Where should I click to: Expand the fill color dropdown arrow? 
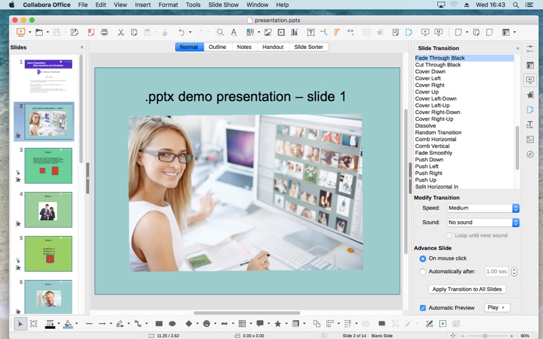click(x=77, y=324)
